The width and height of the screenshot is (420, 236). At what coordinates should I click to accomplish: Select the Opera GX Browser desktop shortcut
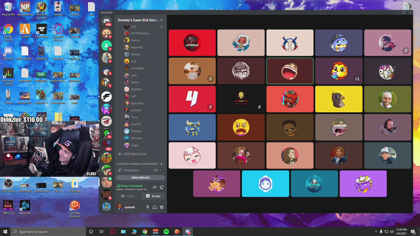(58, 32)
